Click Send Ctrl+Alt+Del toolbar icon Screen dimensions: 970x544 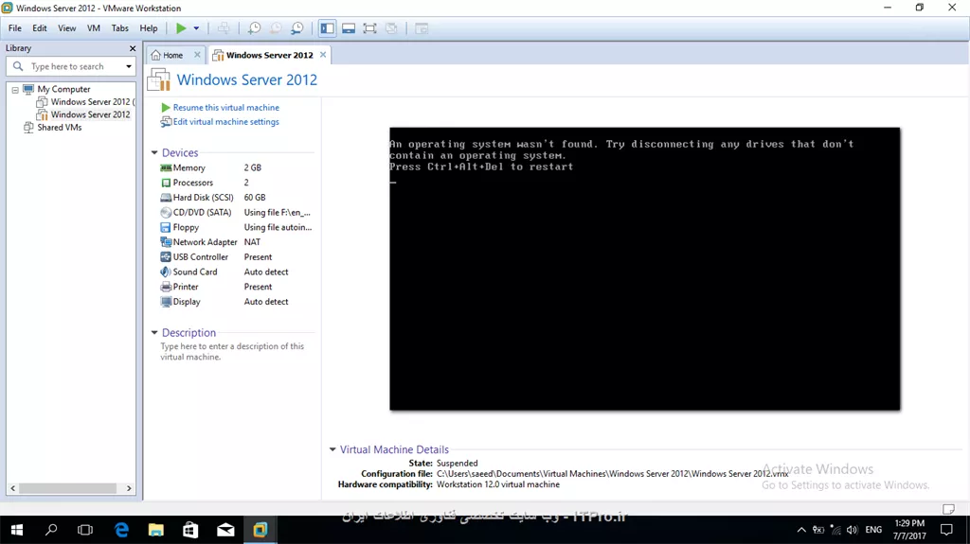click(x=224, y=27)
